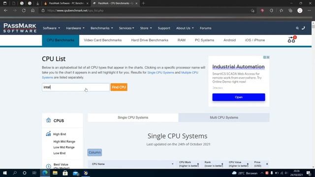
Task: Click the taskbar search icon
Action: (x=15, y=173)
